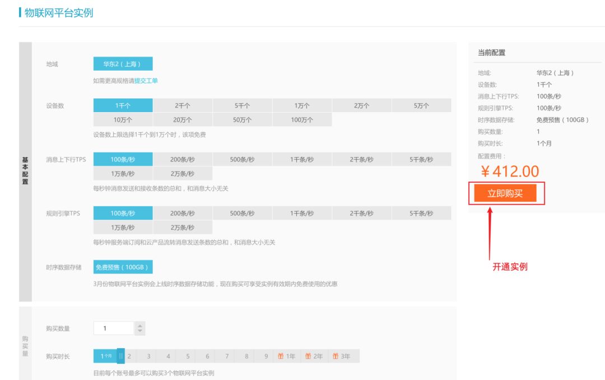Select the 100万个 device count option
The image size is (605, 380).
(x=302, y=119)
